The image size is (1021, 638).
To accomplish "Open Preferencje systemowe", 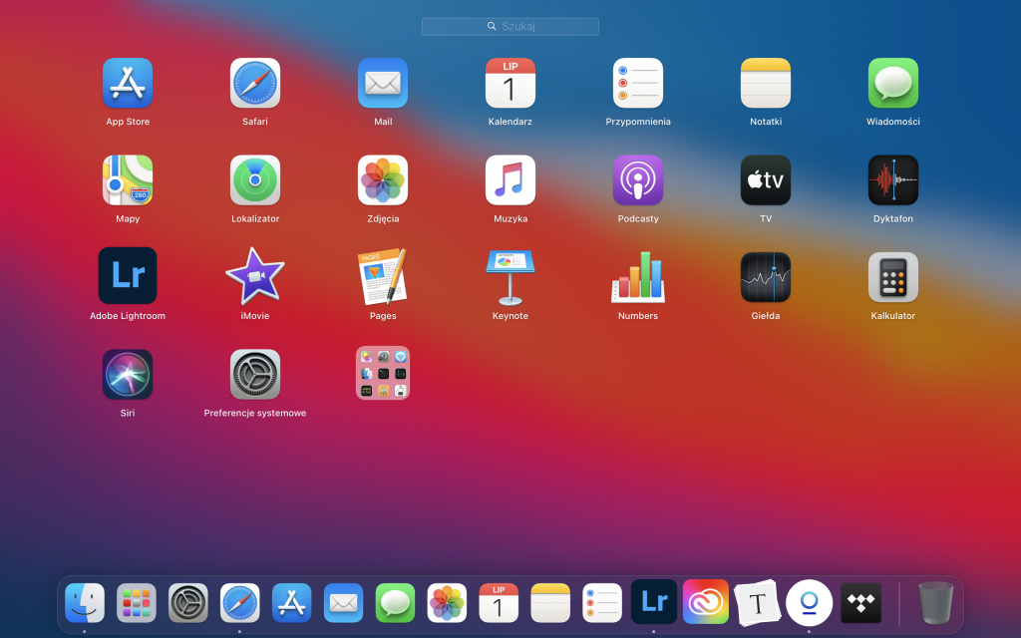I will tap(254, 373).
